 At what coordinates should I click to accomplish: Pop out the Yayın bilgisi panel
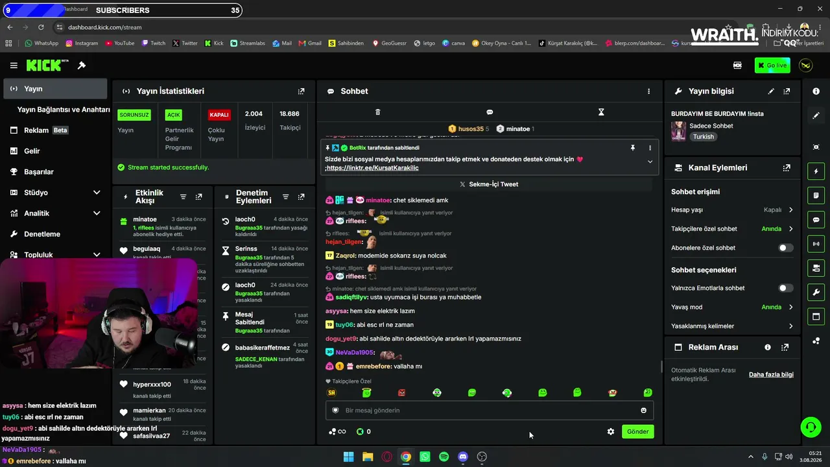(787, 91)
